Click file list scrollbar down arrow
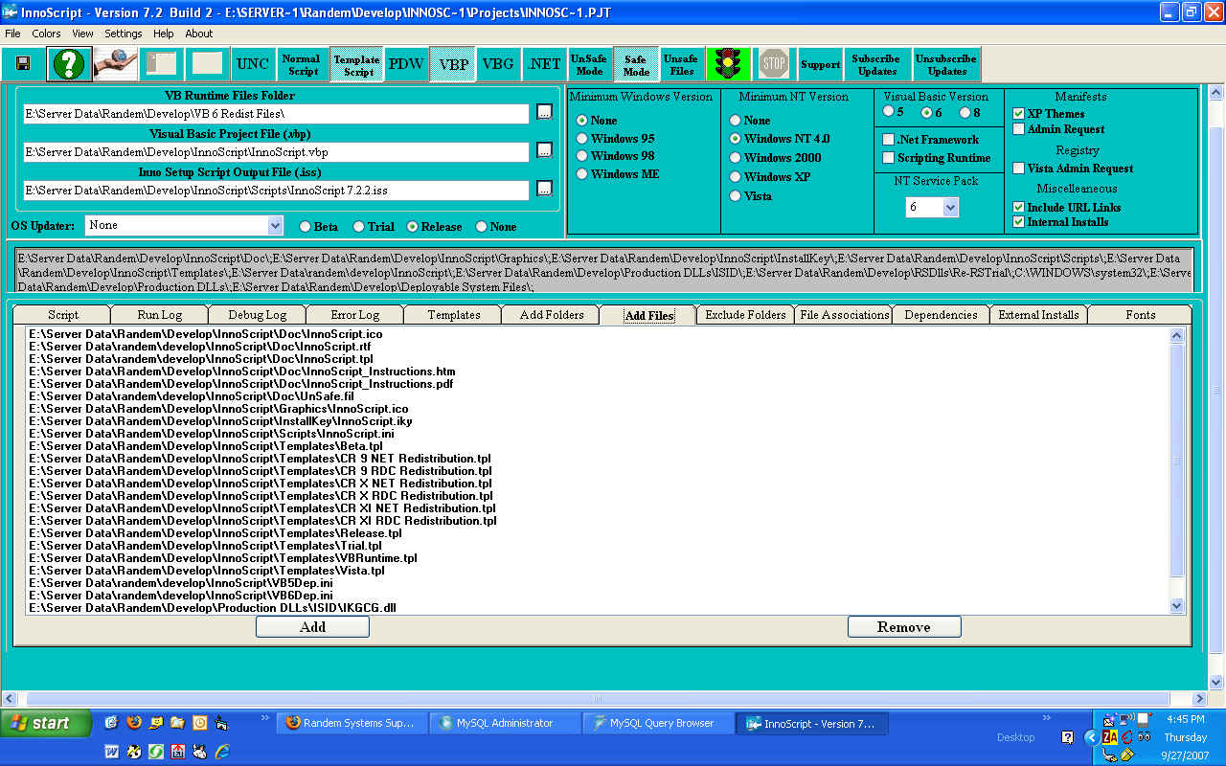This screenshot has width=1226, height=766. 1177,605
